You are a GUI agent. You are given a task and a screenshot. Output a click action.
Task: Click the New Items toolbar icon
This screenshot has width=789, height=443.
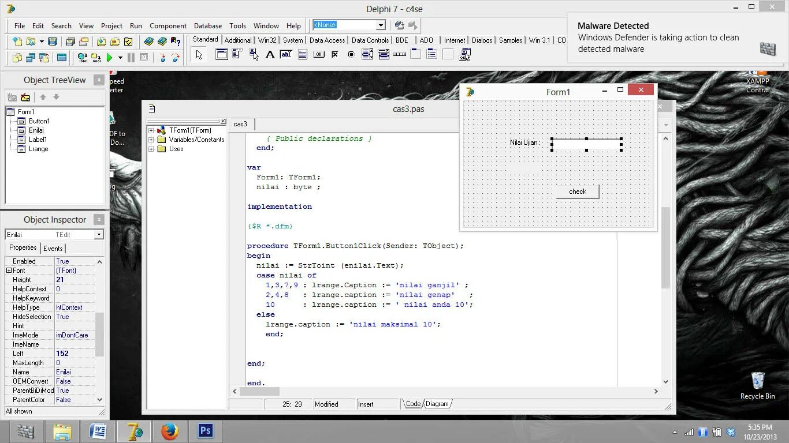tap(18, 42)
